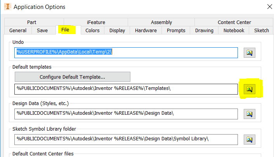Select the Colors tab
The image size is (274, 157).
[x=92, y=31]
